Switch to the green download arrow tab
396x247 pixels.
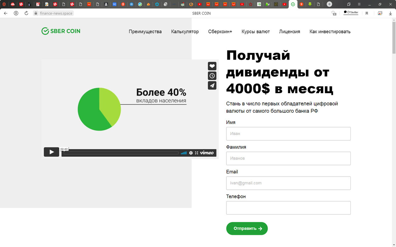tap(310, 4)
